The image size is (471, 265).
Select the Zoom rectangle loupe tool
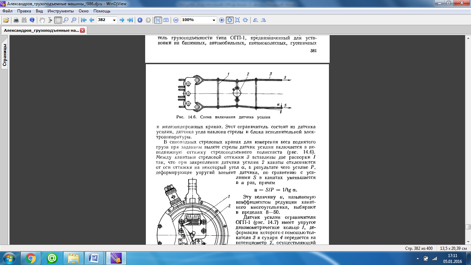click(73, 20)
